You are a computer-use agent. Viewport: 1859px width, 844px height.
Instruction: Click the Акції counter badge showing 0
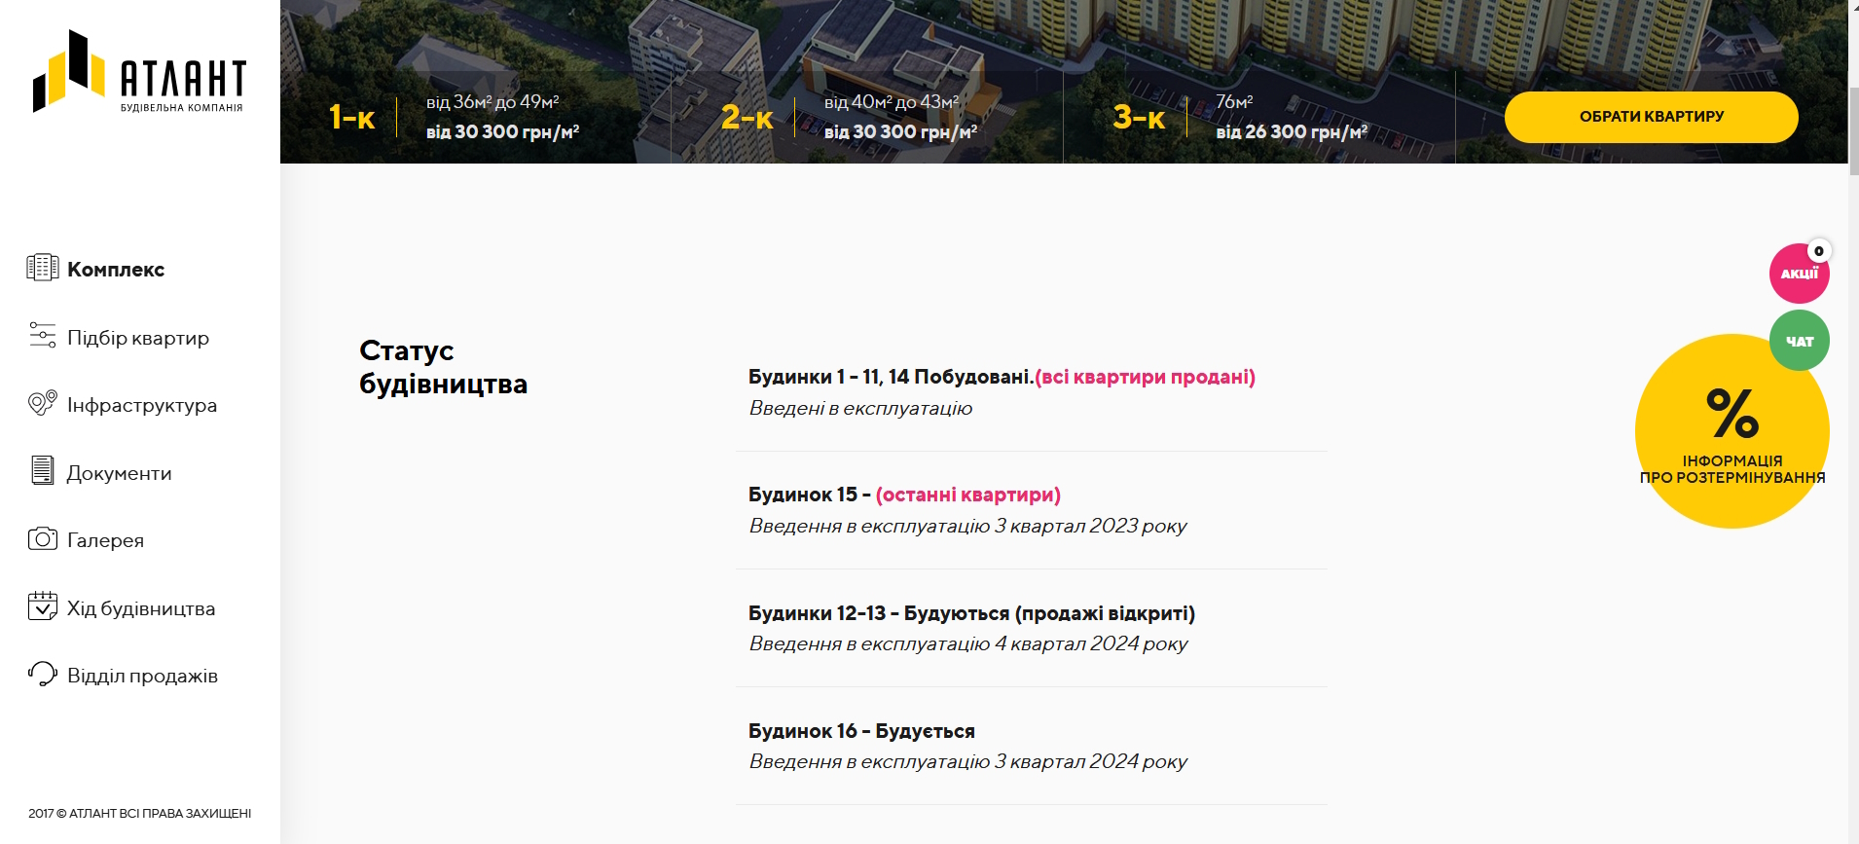1818,251
